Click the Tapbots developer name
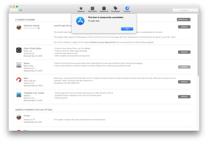Screen dimensions: 208x143 (x=27, y=96)
